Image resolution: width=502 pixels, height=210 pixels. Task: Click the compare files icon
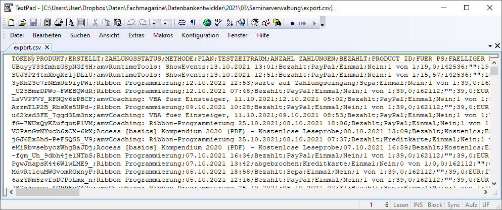click(x=241, y=23)
